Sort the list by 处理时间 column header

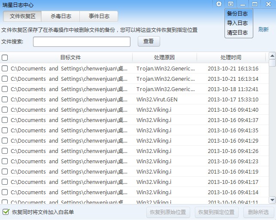point(231,58)
